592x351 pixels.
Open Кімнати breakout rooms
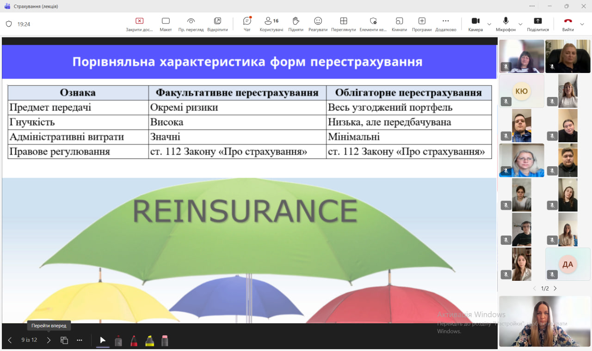399,24
